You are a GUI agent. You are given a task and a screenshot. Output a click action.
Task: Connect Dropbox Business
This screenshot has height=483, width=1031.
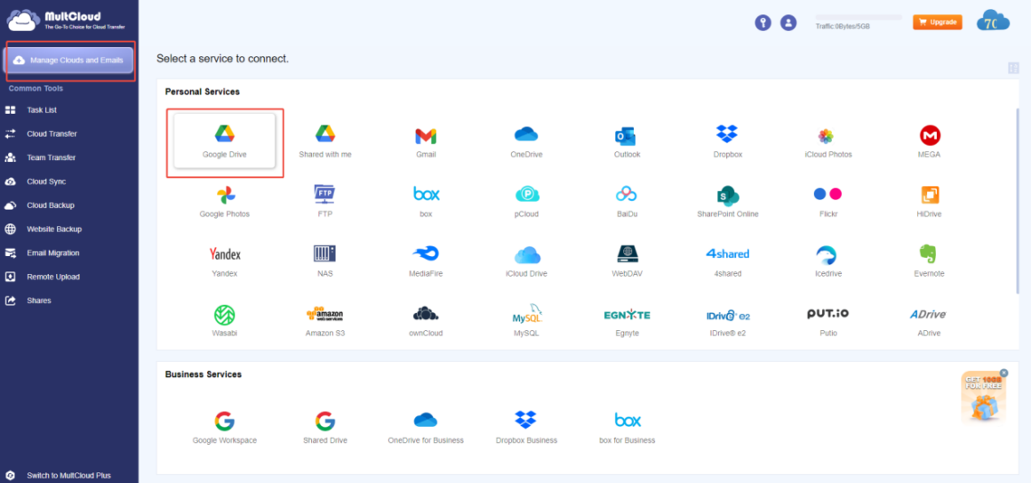coord(526,428)
